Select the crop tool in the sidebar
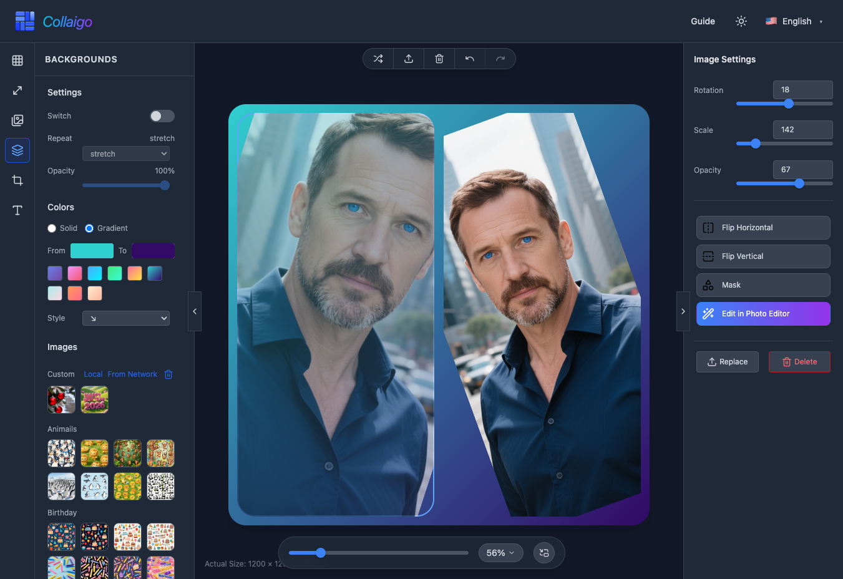Screen dimensions: 843x579 (x=17, y=180)
